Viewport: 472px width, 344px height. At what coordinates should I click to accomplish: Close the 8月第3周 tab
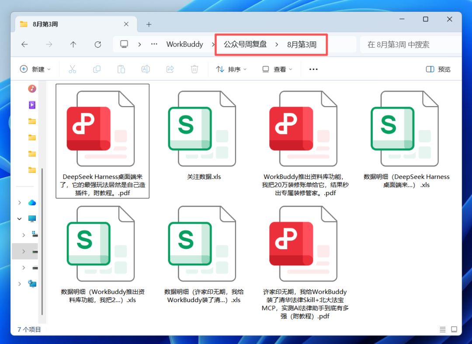pos(126,24)
